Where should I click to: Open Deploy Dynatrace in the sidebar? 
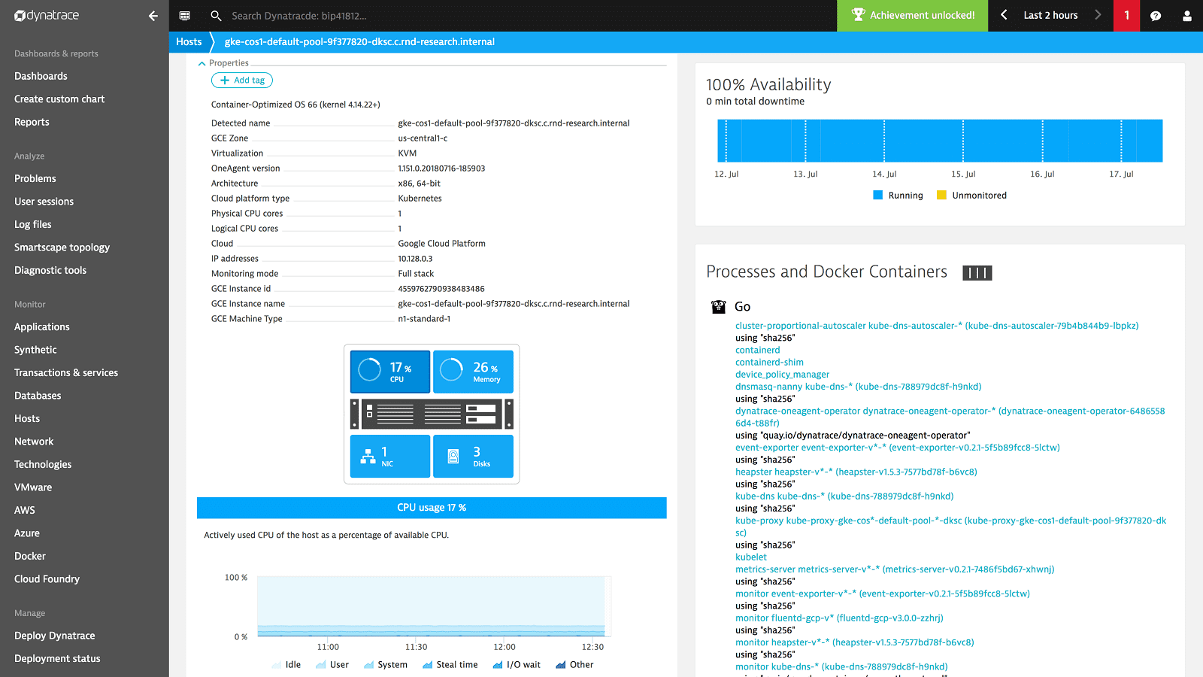tap(55, 636)
